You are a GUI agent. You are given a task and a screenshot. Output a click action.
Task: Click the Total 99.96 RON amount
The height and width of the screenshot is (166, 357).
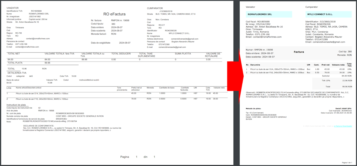pos(346,87)
